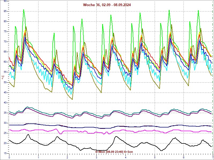The image size is (214, 160).
Task: Click the y-axis tick label "25"
Action: click(5, 133)
